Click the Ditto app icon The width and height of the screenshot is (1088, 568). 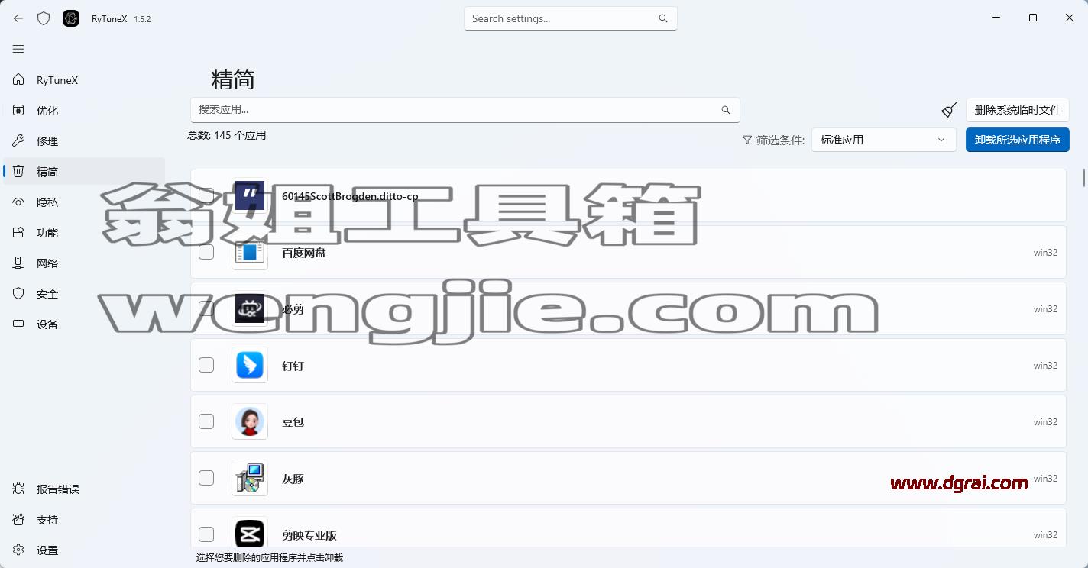250,196
